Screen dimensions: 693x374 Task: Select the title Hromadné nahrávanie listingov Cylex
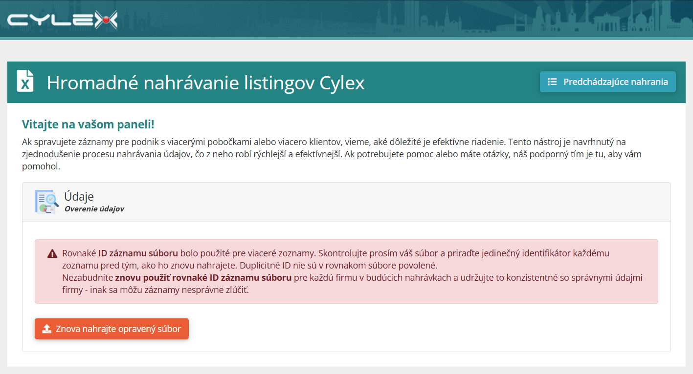pos(205,83)
